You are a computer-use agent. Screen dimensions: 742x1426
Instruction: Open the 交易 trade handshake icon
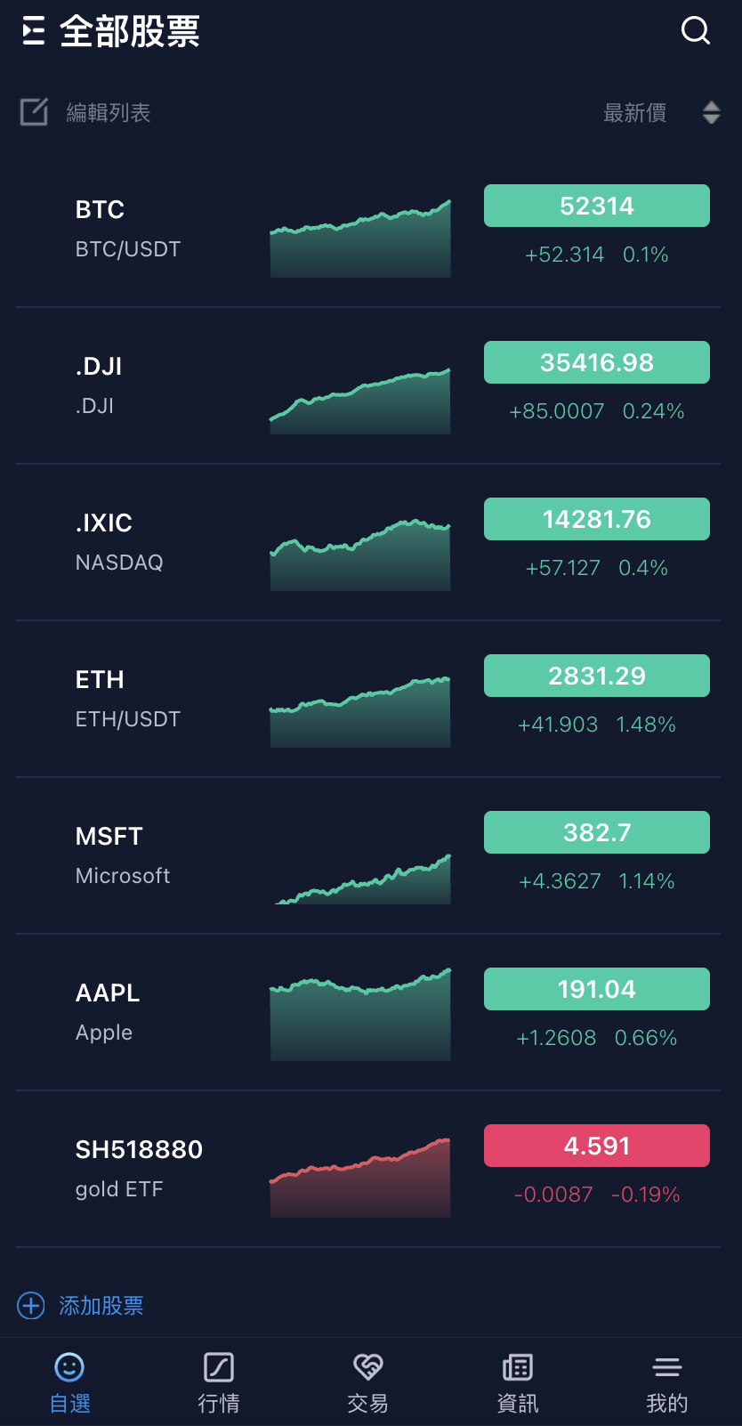(x=367, y=1367)
